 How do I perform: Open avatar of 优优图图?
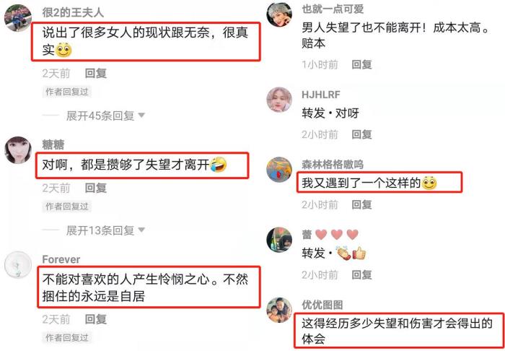point(279,310)
